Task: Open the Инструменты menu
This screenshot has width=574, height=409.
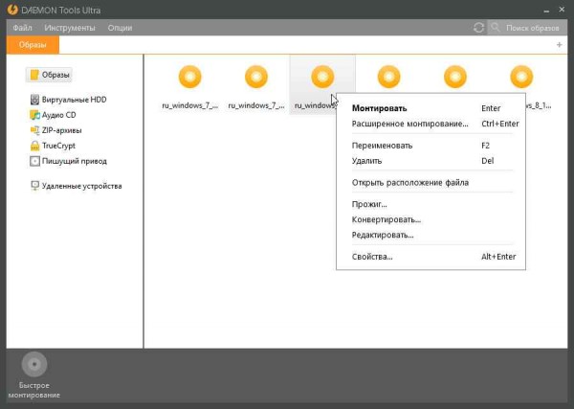Action: click(x=70, y=28)
